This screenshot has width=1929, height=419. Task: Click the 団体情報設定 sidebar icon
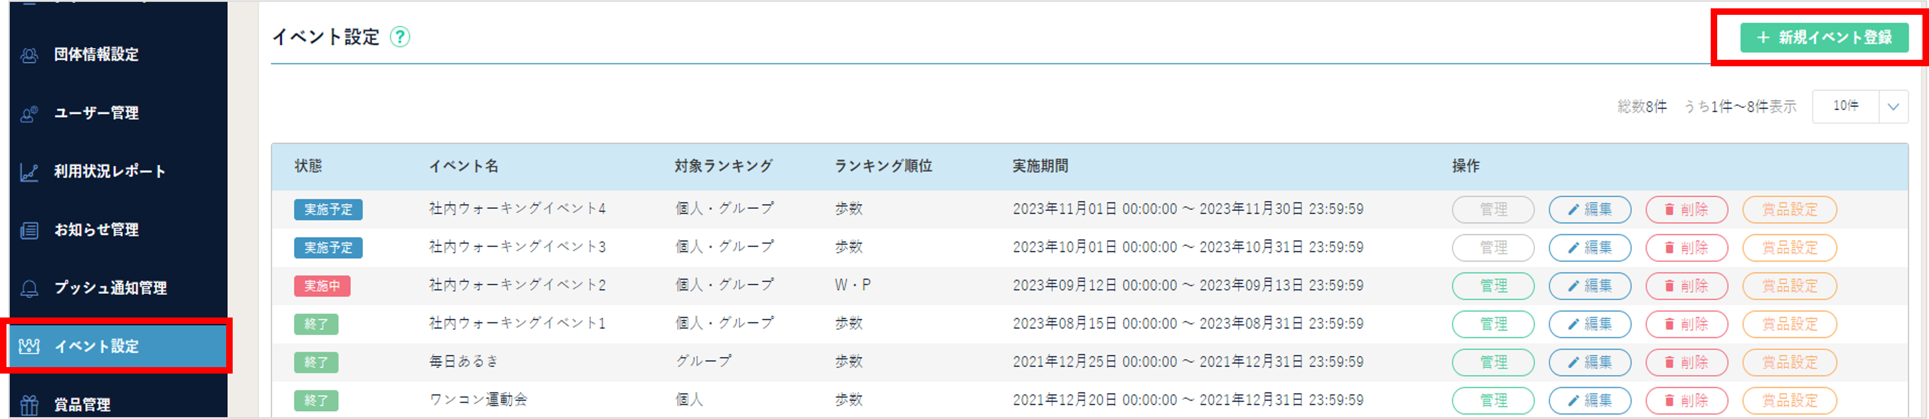pos(29,55)
